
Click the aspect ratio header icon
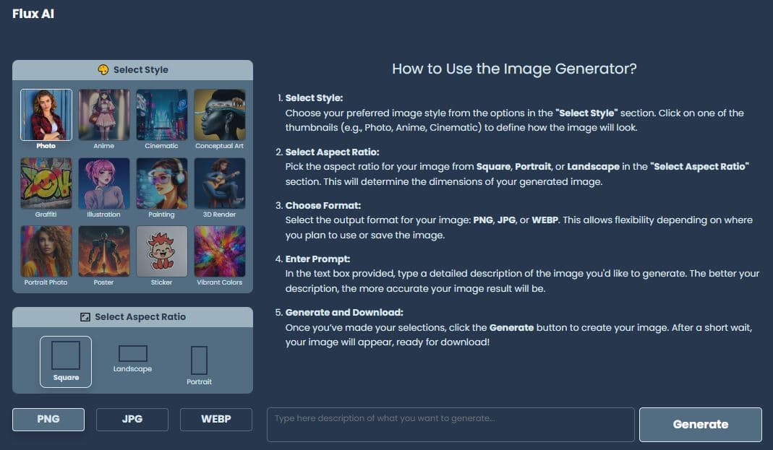85,317
